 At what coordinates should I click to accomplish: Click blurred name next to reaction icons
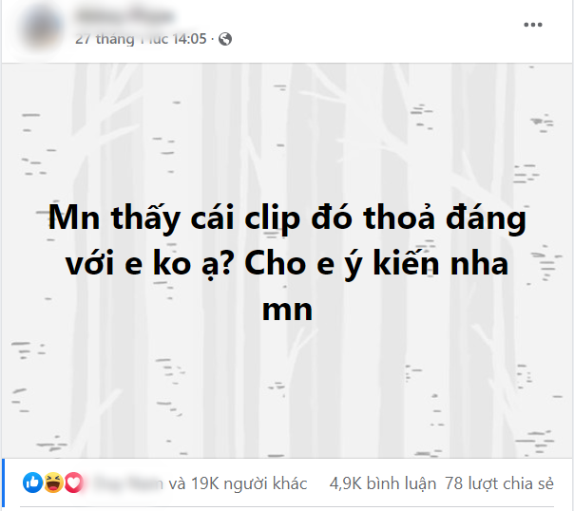(x=126, y=483)
